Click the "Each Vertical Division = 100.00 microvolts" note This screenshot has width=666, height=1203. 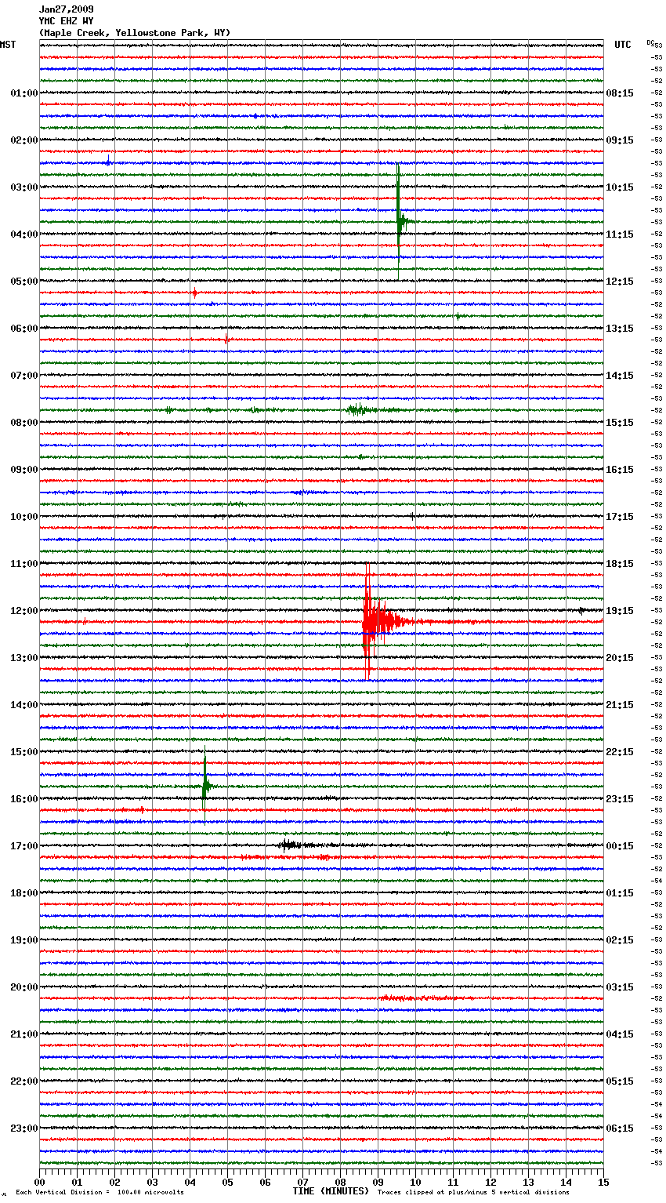click(100, 1192)
